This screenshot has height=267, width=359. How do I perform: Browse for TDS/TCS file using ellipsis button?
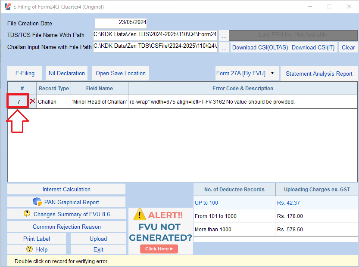pyautogui.click(x=224, y=35)
